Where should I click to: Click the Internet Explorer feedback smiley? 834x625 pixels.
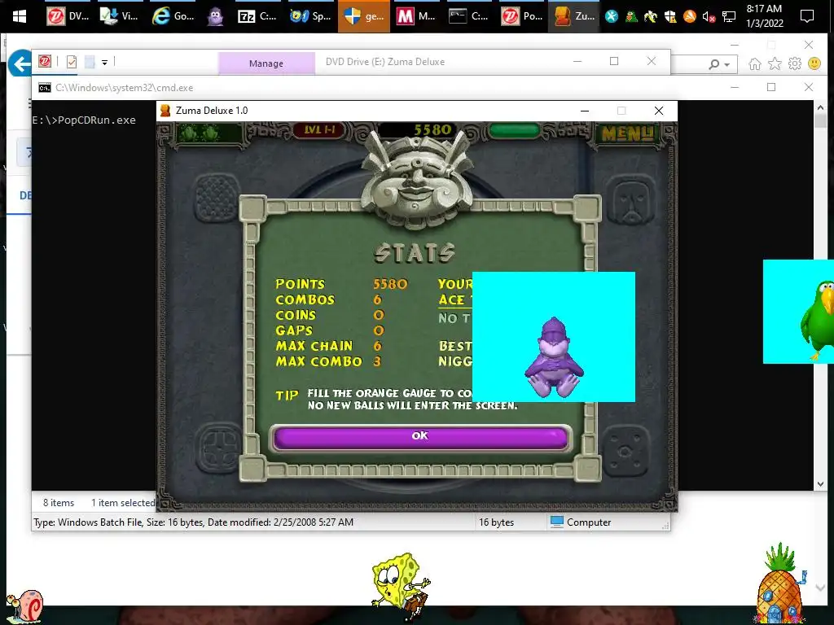814,63
